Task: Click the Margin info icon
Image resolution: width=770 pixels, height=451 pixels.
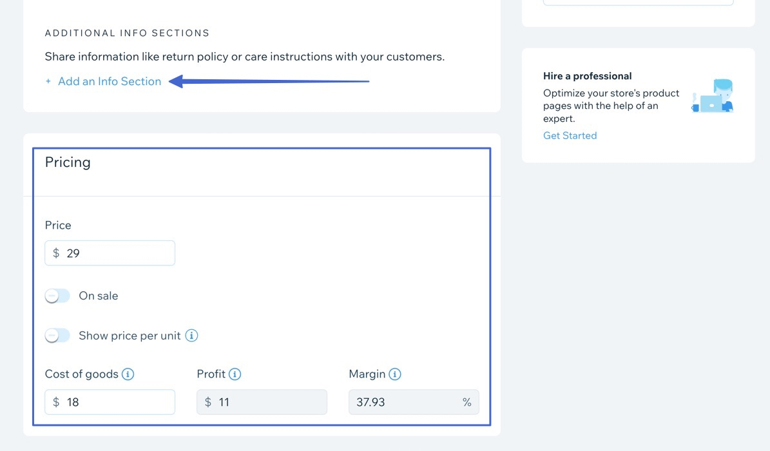Action: pyautogui.click(x=394, y=374)
